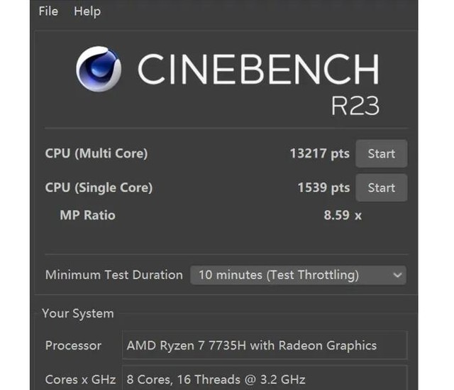
Task: Click the Cinebench sphere logo icon
Action: 98,69
